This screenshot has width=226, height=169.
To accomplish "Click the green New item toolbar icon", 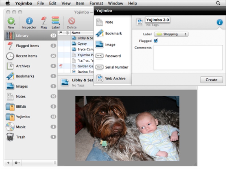I will point(11,21).
